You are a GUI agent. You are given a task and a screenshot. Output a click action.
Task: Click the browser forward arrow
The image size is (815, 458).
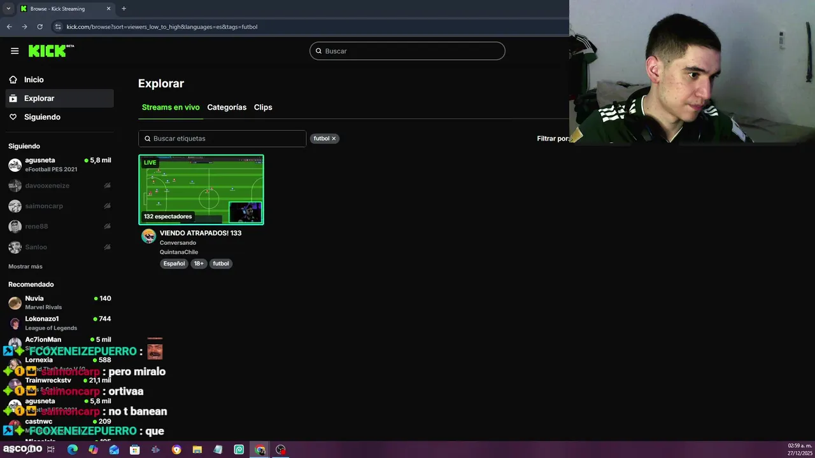tap(24, 27)
